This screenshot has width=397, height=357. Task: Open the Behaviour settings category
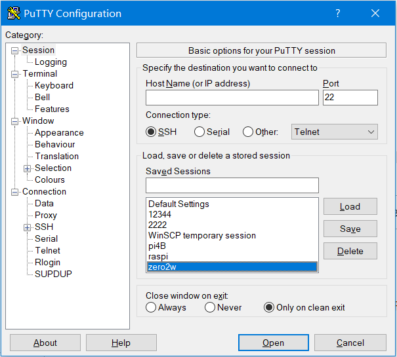54,144
